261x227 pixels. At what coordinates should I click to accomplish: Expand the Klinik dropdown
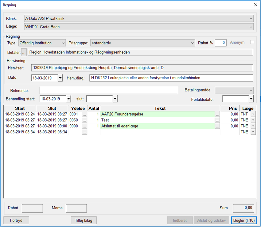click(x=251, y=19)
